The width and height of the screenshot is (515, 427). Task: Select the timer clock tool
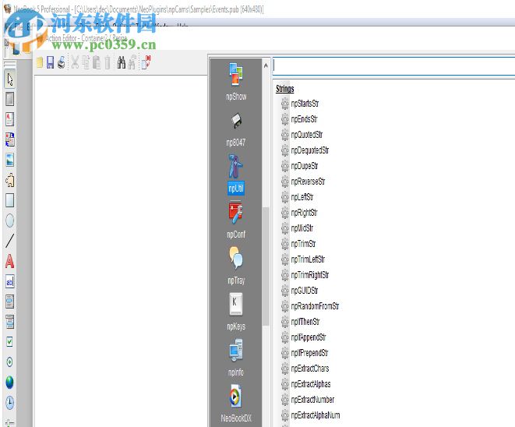[x=10, y=403]
